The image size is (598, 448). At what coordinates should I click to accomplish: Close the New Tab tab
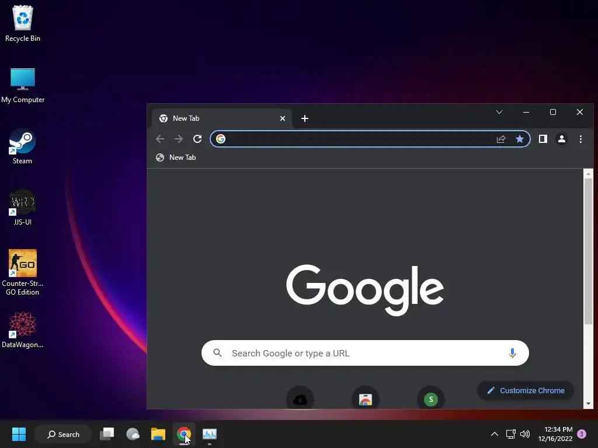click(x=283, y=118)
